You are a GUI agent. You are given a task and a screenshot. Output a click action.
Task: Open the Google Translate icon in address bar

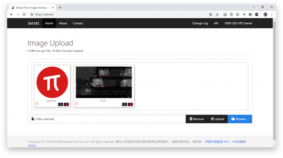point(211,14)
